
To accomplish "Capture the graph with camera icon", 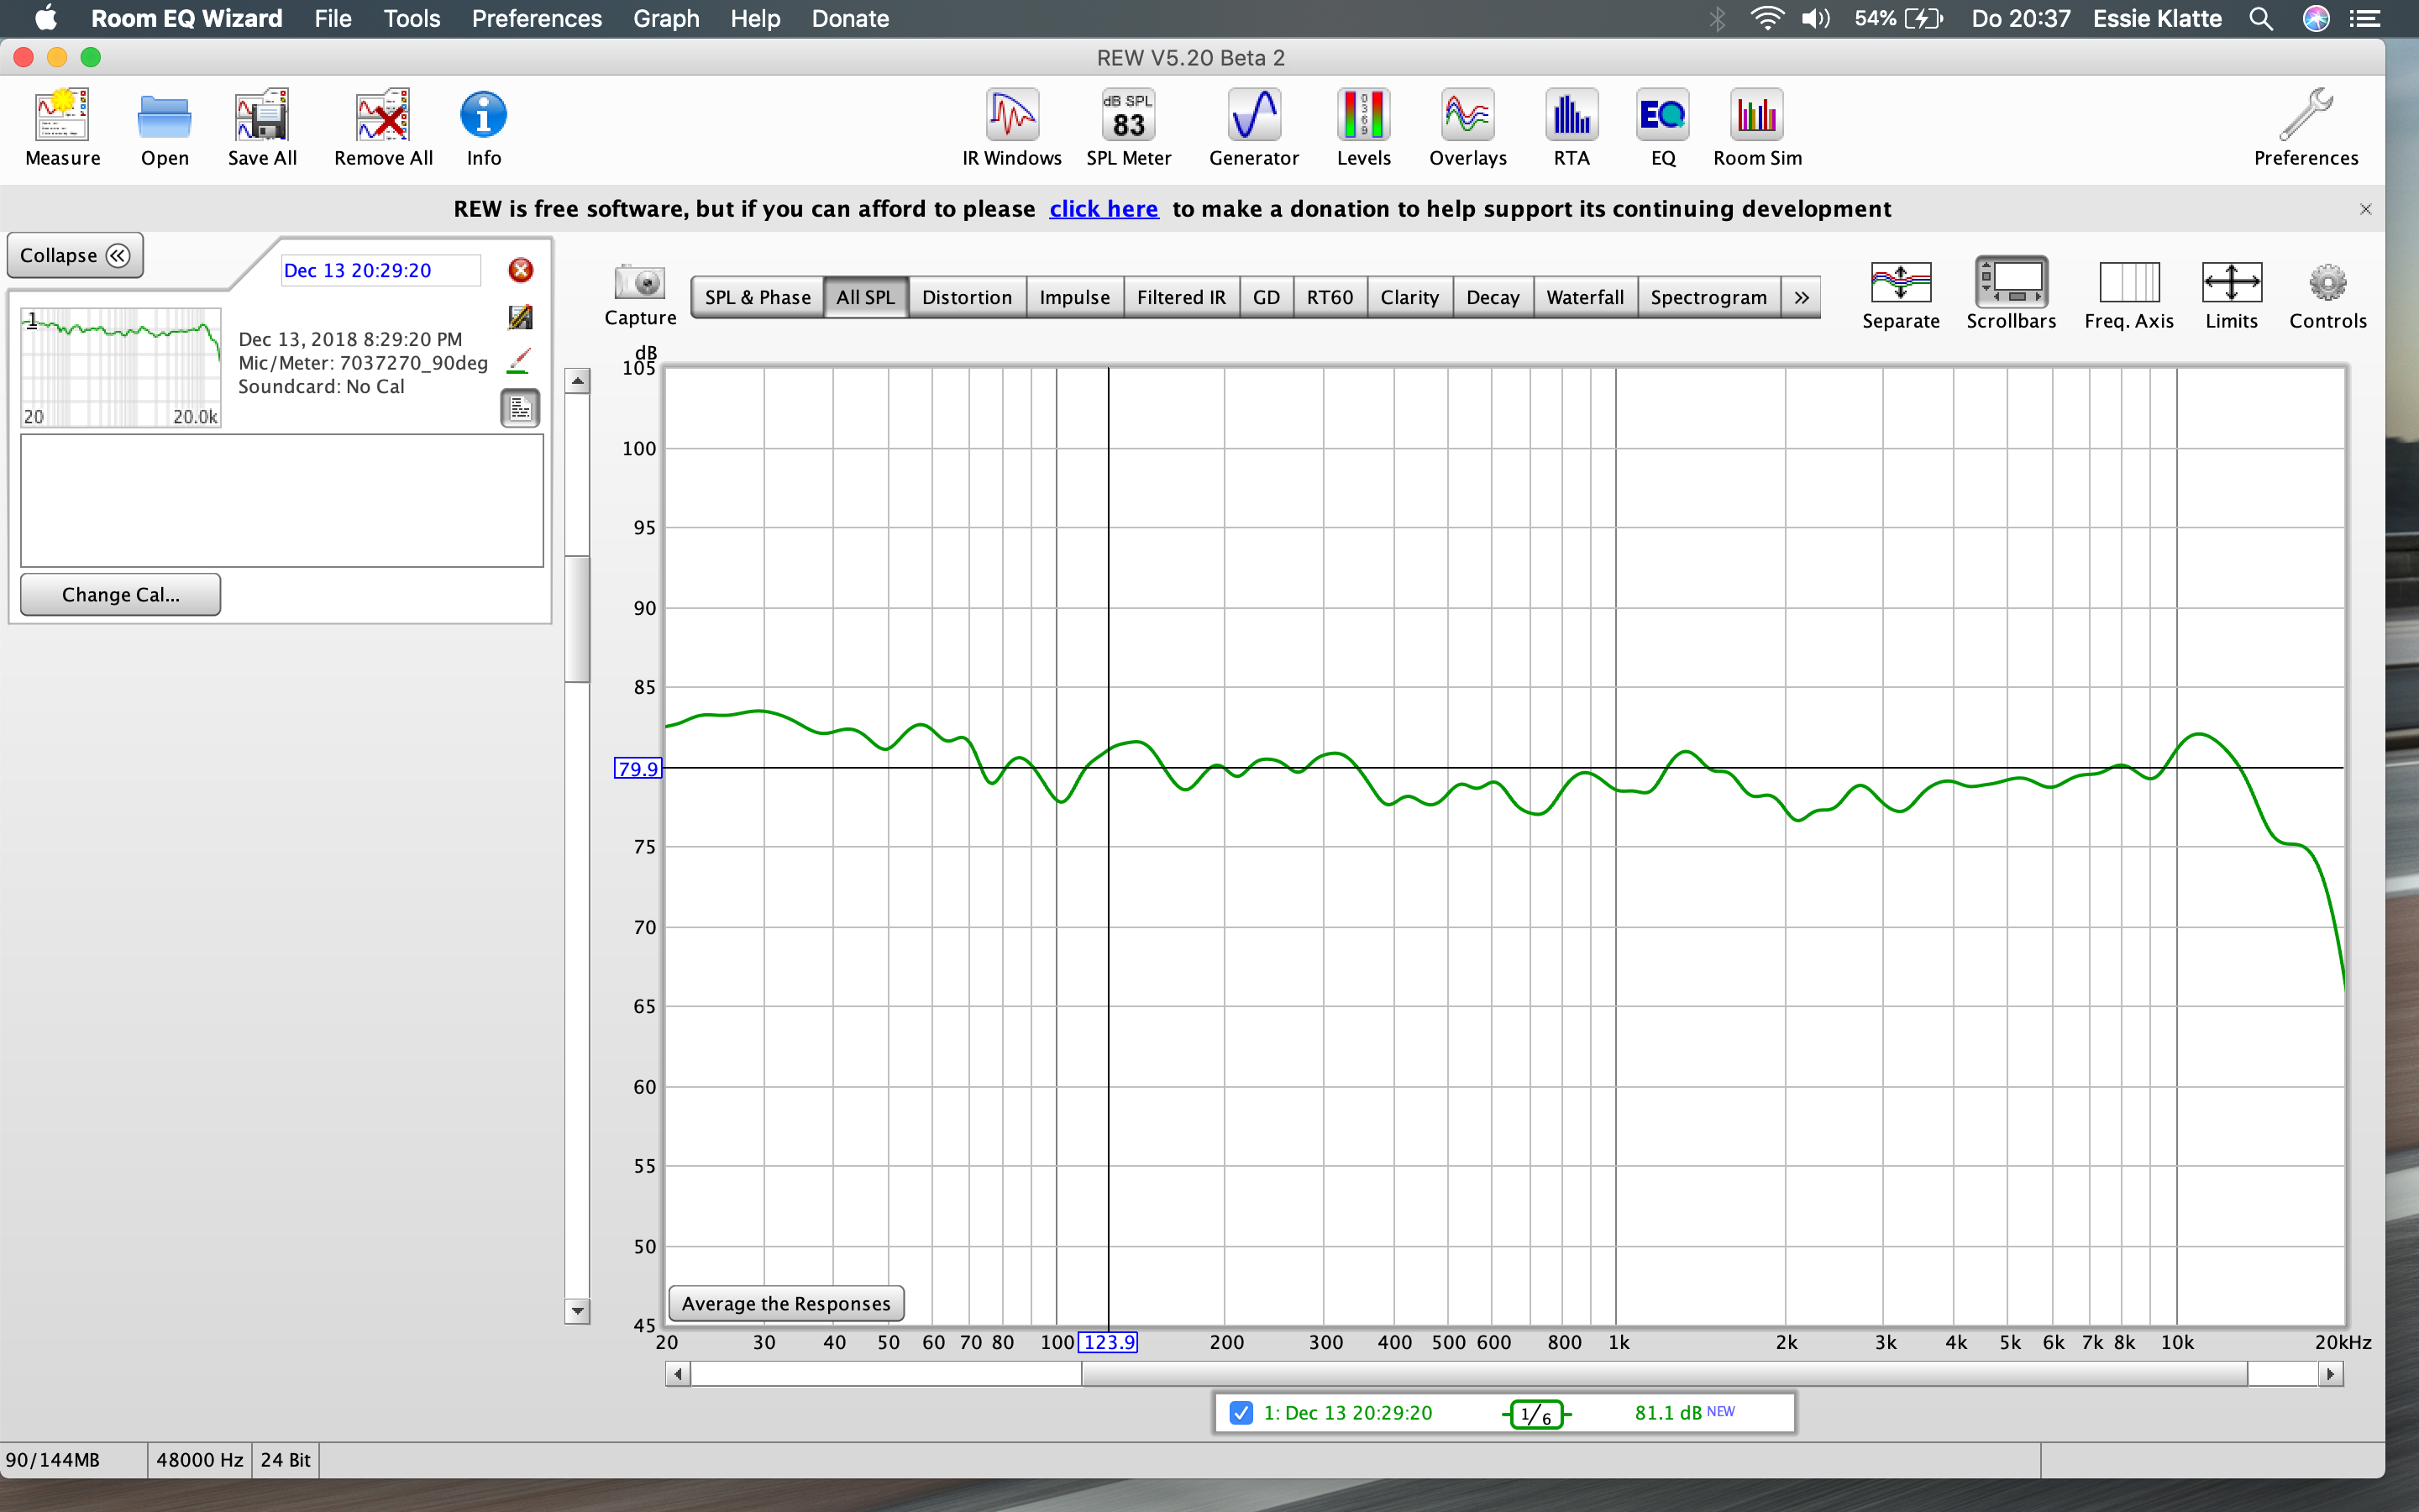I will (x=640, y=295).
